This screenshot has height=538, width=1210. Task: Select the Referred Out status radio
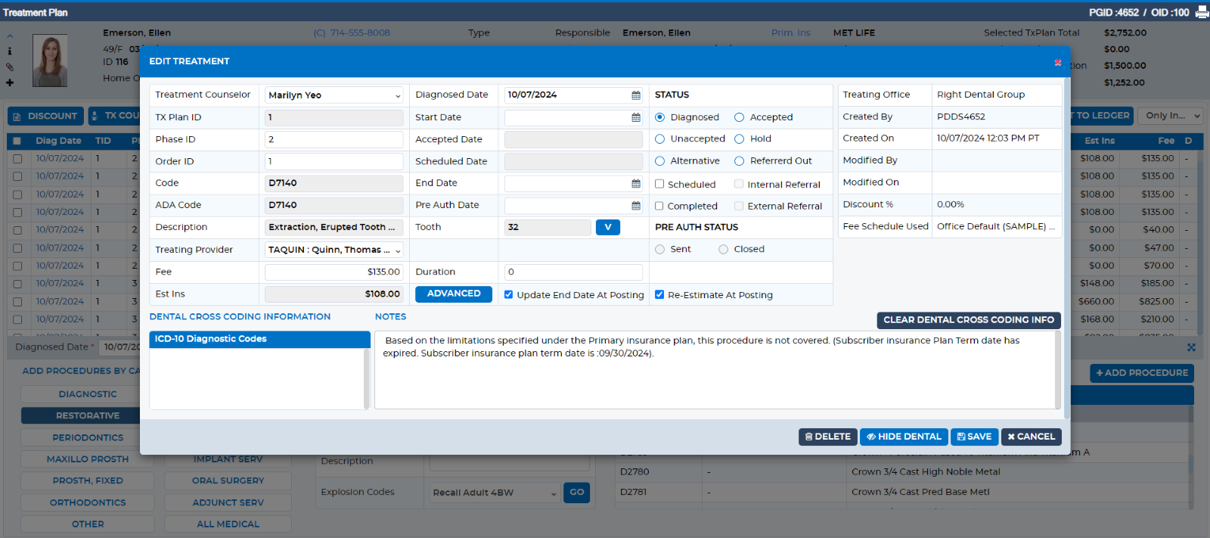click(x=740, y=161)
